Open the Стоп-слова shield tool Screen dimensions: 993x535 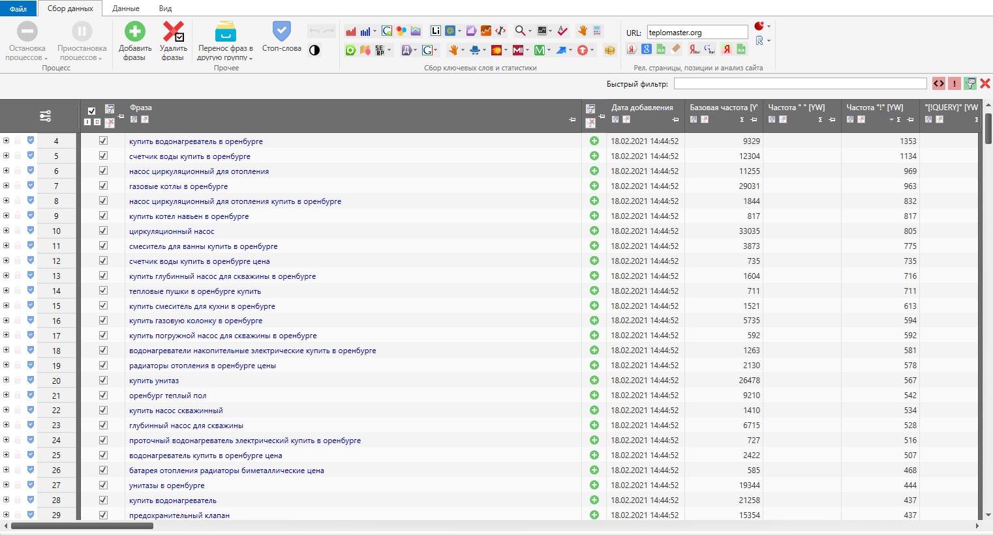(x=281, y=31)
